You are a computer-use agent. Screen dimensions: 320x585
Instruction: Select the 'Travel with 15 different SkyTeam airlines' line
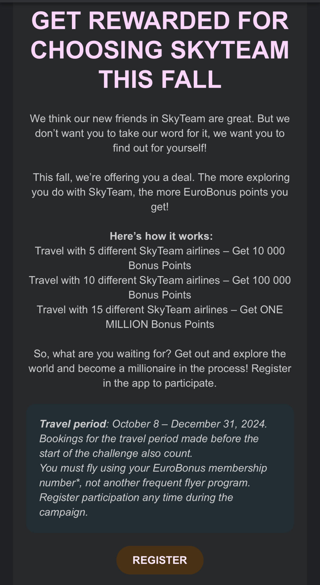coord(132,310)
